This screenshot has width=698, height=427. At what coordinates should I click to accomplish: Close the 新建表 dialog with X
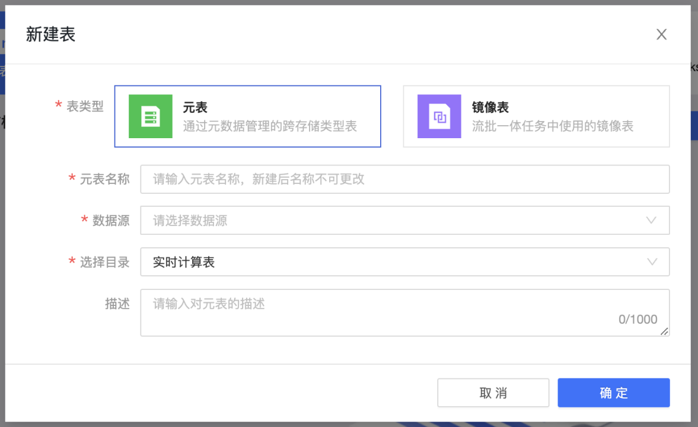[x=661, y=34]
